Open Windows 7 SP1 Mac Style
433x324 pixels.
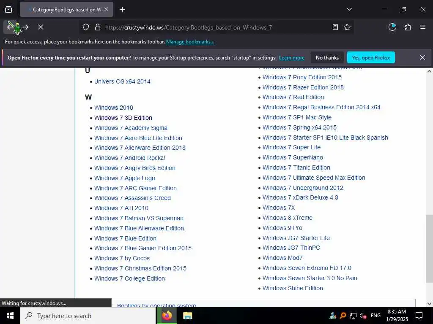tap(297, 117)
